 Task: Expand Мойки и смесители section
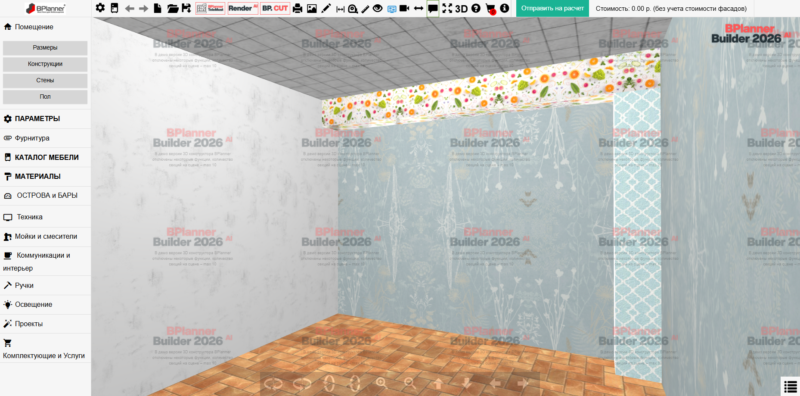45,237
